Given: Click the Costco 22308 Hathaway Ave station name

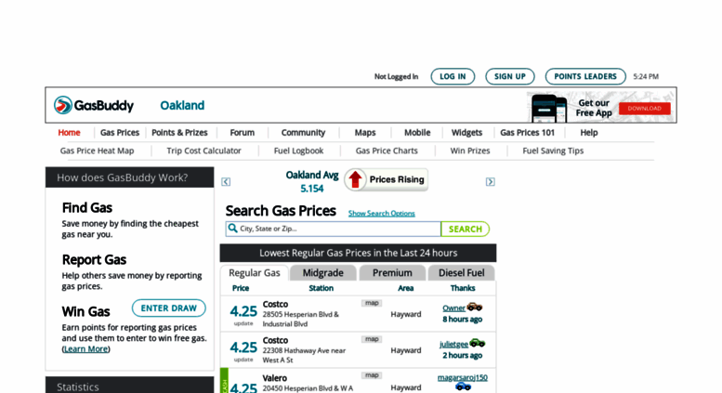Looking at the screenshot, I should [x=275, y=341].
